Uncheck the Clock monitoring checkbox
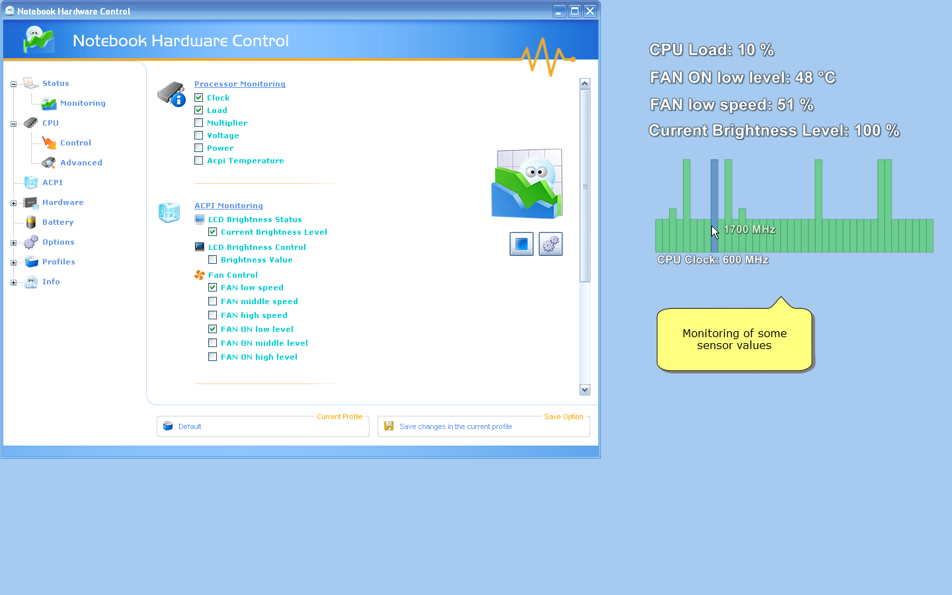952x595 pixels. (x=199, y=98)
